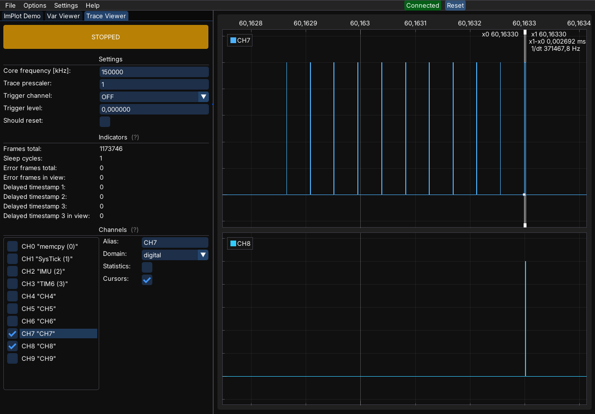
Task: Click the Channels help (?) marker
Action: [x=135, y=230]
